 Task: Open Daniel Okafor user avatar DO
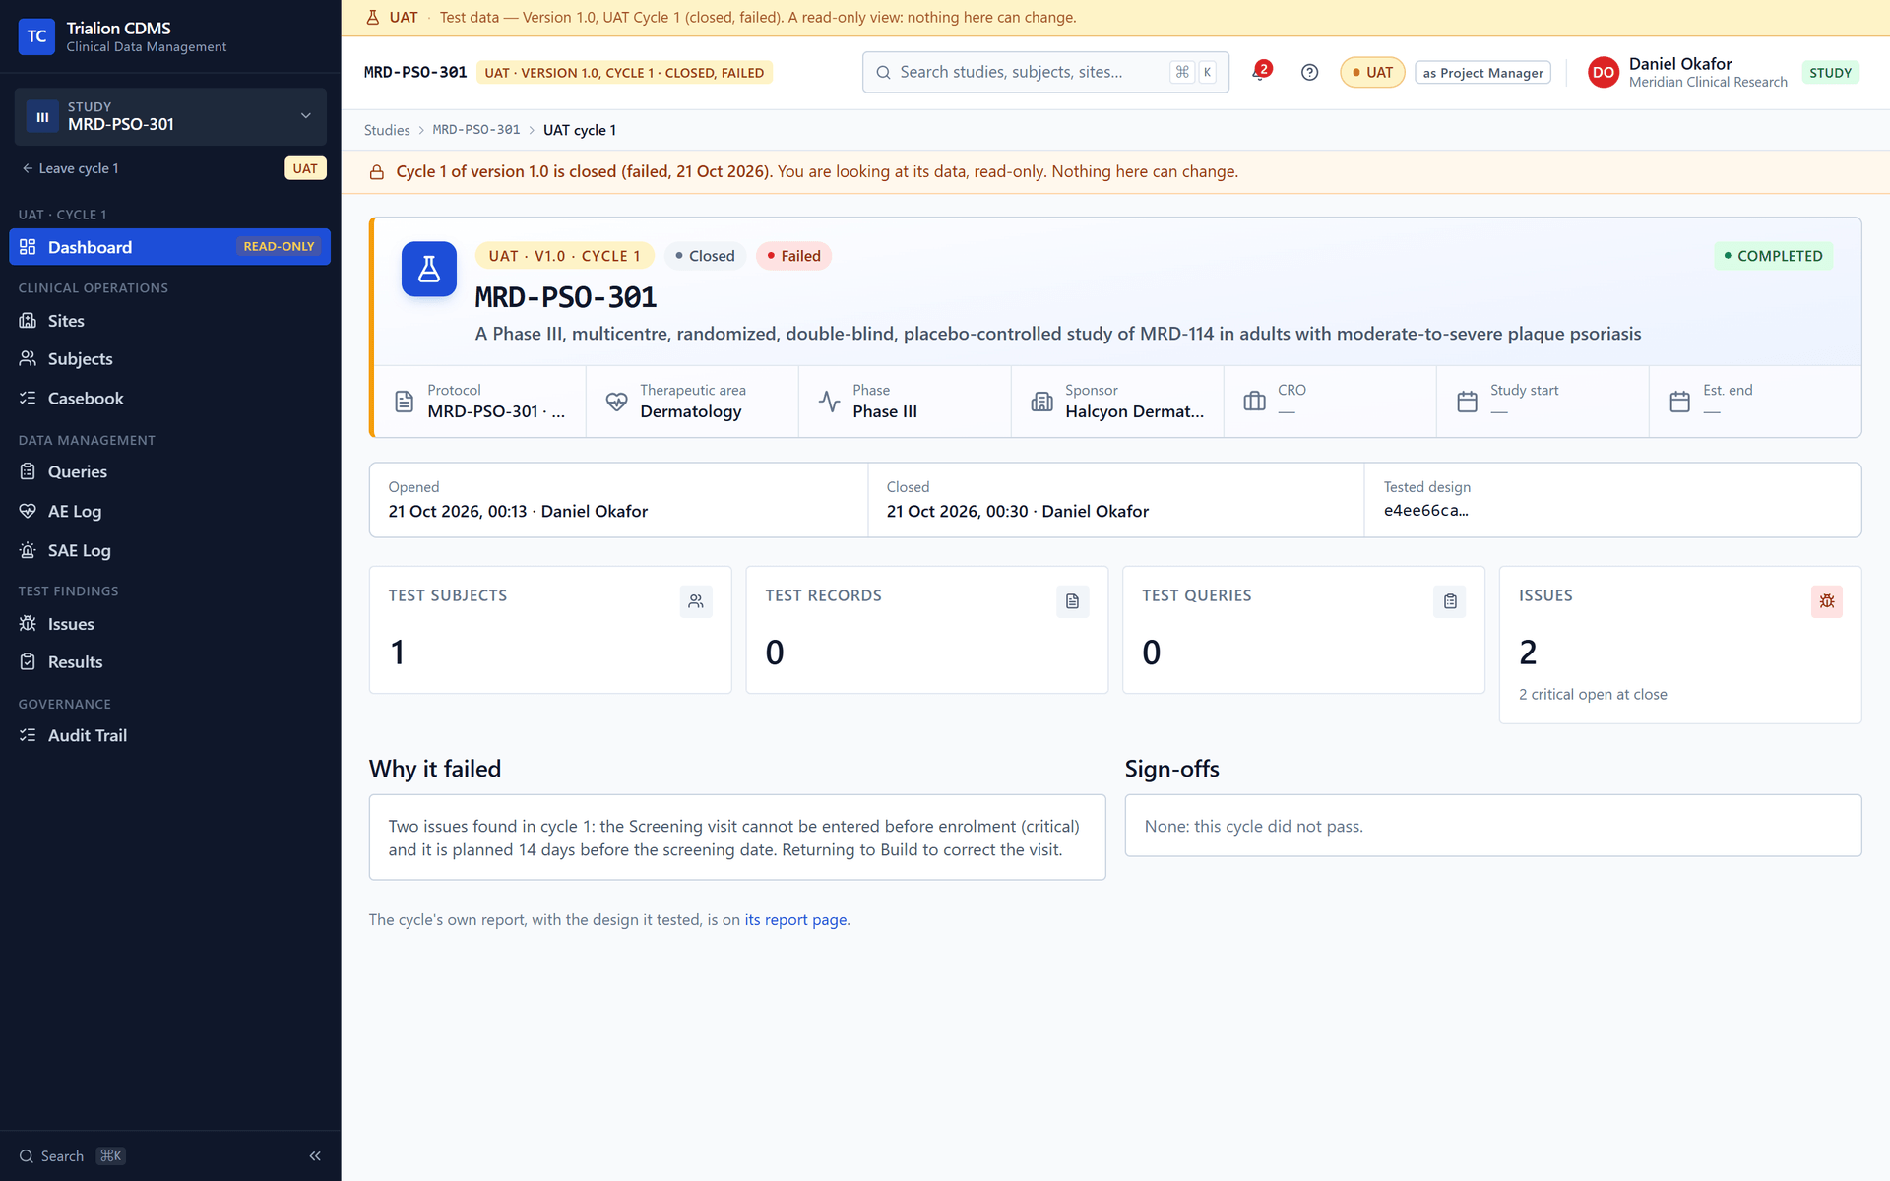(x=1603, y=72)
